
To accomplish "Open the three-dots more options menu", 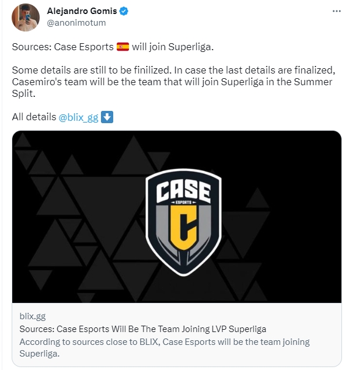I will 337,11.
